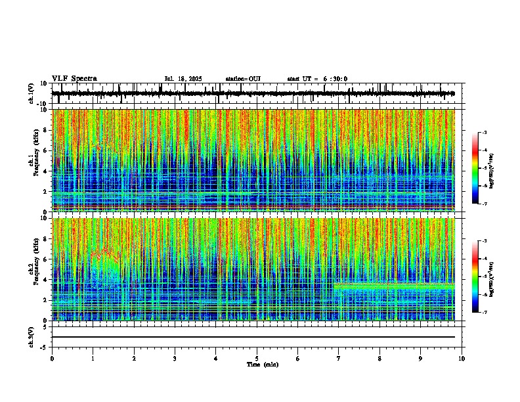Click the time-axis tick label "10"
520x402 pixels.
[x=462, y=359]
